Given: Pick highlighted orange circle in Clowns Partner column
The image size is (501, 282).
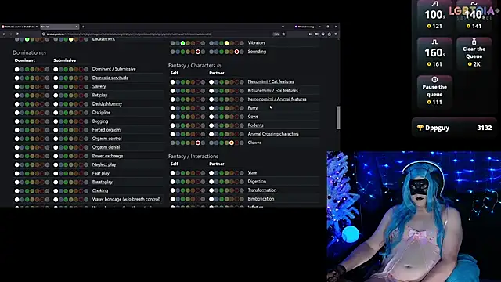Looking at the screenshot, I should [x=232, y=143].
